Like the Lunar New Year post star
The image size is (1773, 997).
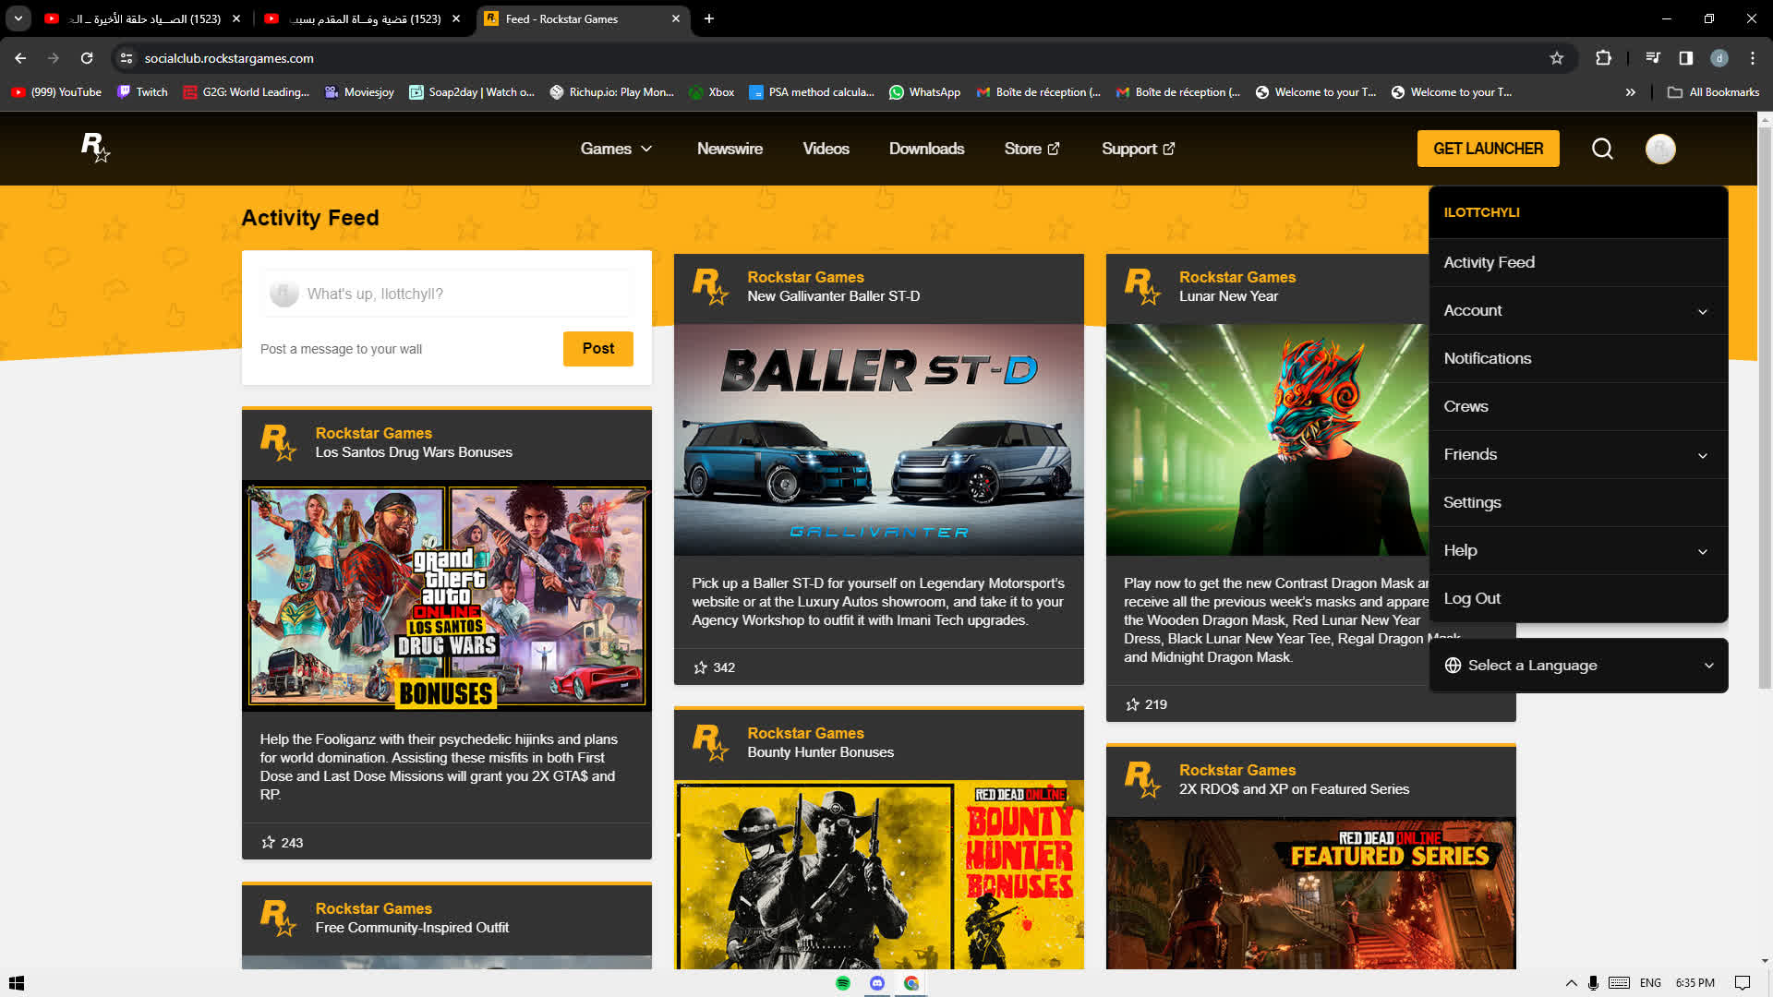coord(1133,704)
